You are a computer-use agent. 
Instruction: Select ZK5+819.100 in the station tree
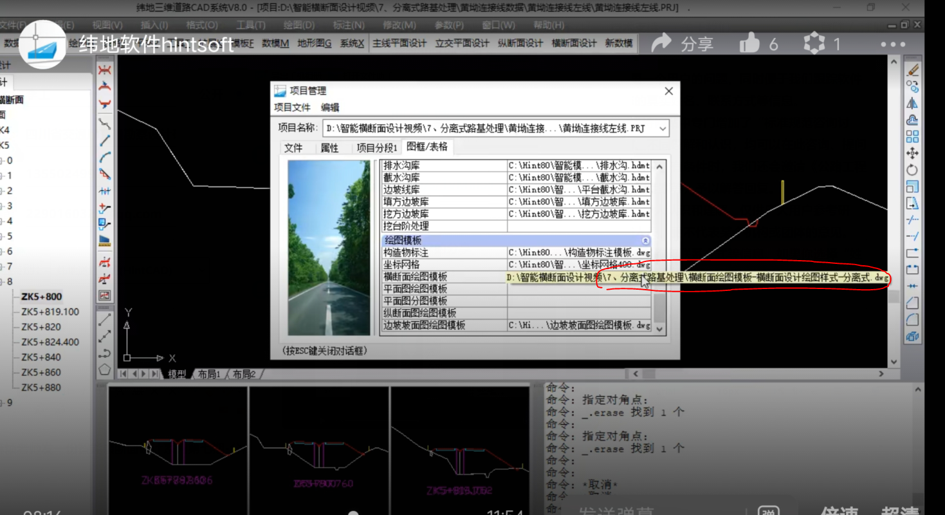click(50, 312)
